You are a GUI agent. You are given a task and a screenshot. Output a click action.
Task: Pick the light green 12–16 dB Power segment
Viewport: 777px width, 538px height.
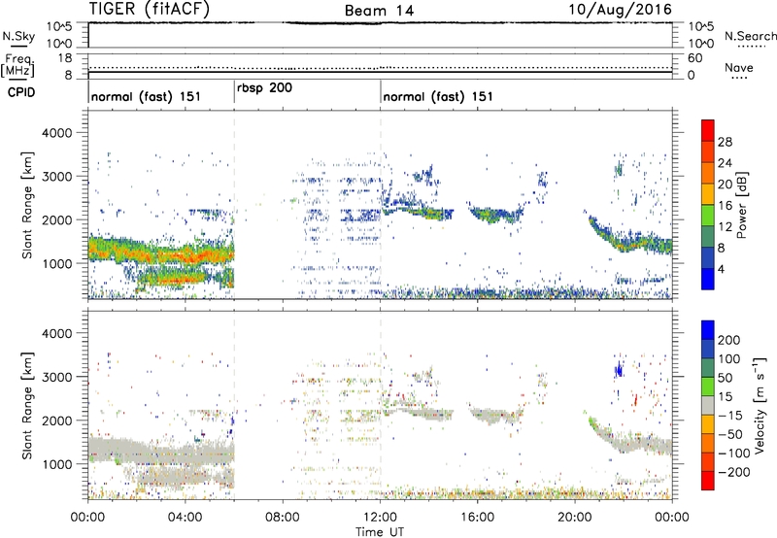click(x=708, y=216)
